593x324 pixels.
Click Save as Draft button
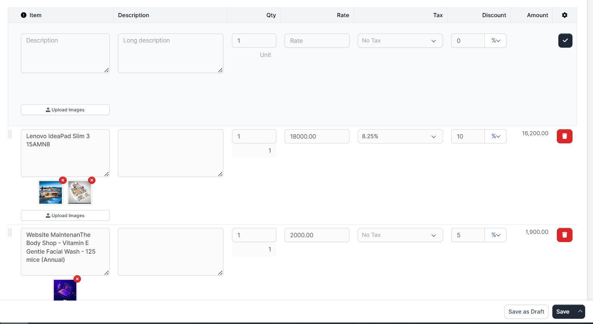526,312
